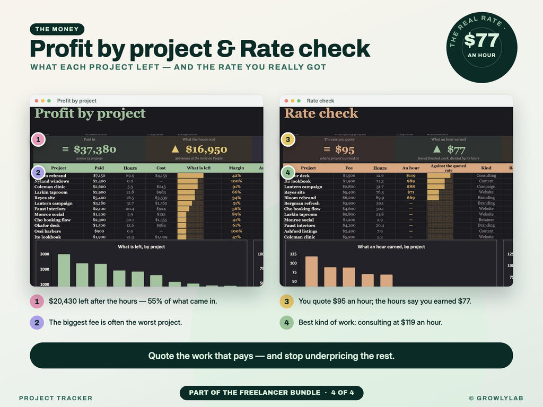Select the $77 hour earned value in Rate check
The width and height of the screenshot is (543, 407).
click(x=456, y=149)
